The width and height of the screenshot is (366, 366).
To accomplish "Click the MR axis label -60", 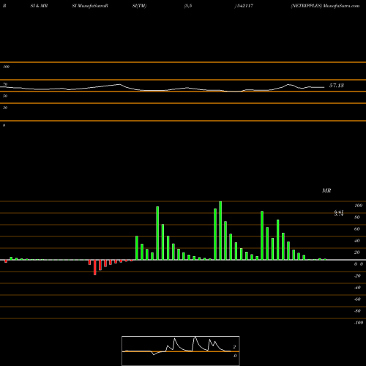I will tap(357, 299).
